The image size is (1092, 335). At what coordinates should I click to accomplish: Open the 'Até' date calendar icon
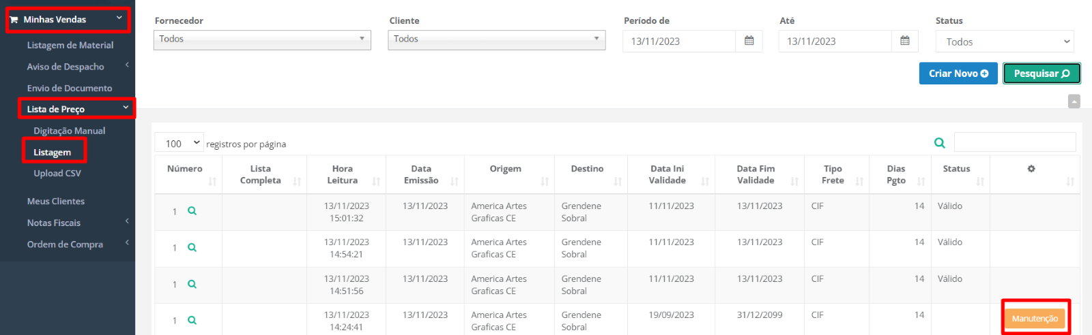[x=905, y=41]
